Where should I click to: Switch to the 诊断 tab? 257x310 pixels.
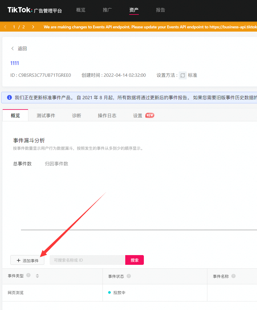(x=77, y=115)
